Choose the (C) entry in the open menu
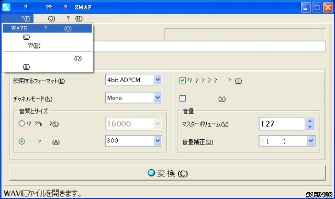335x199 pixels. pyautogui.click(x=47, y=37)
